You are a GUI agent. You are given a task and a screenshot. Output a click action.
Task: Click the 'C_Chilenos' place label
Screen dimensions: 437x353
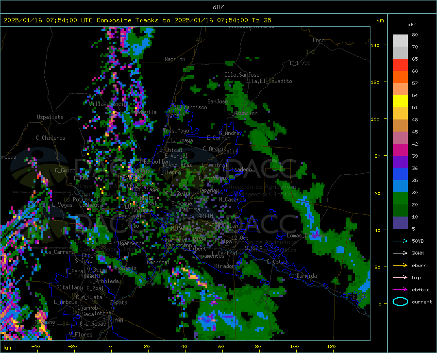50,137
